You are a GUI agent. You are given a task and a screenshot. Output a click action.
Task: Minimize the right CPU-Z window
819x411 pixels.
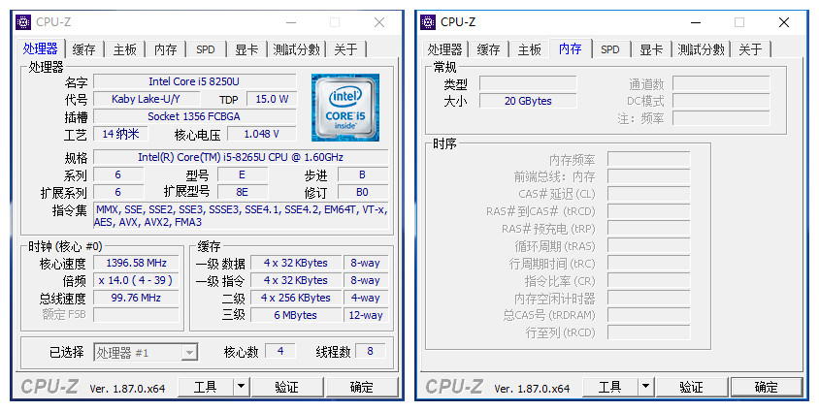point(696,22)
